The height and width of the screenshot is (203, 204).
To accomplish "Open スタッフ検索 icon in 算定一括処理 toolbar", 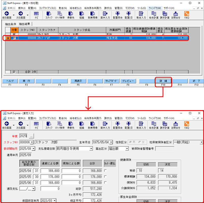I will pos(60,14).
